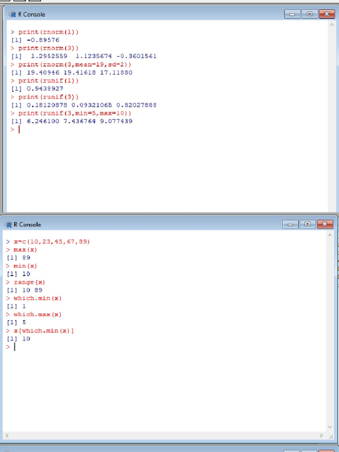Click scroll-up arrow in lower R Console

click(x=330, y=235)
